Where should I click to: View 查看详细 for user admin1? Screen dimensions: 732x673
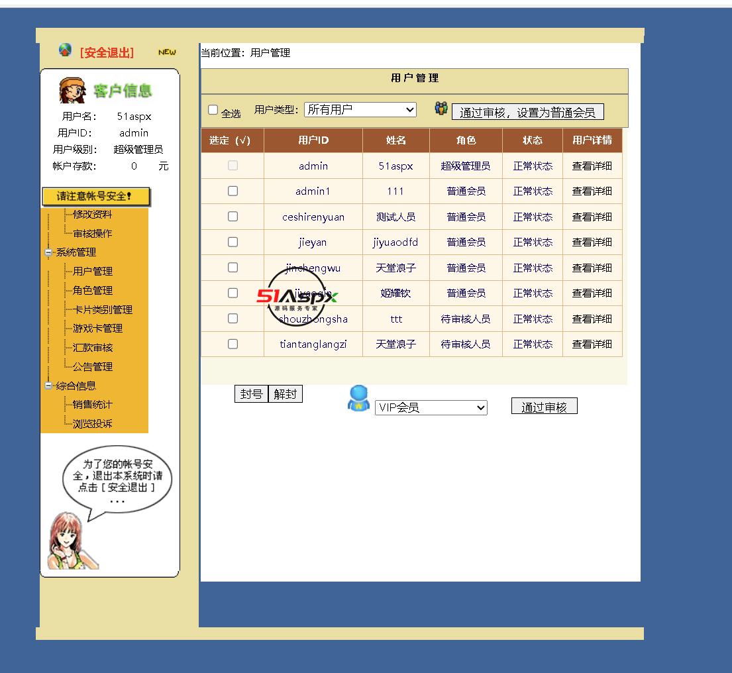pos(592,191)
